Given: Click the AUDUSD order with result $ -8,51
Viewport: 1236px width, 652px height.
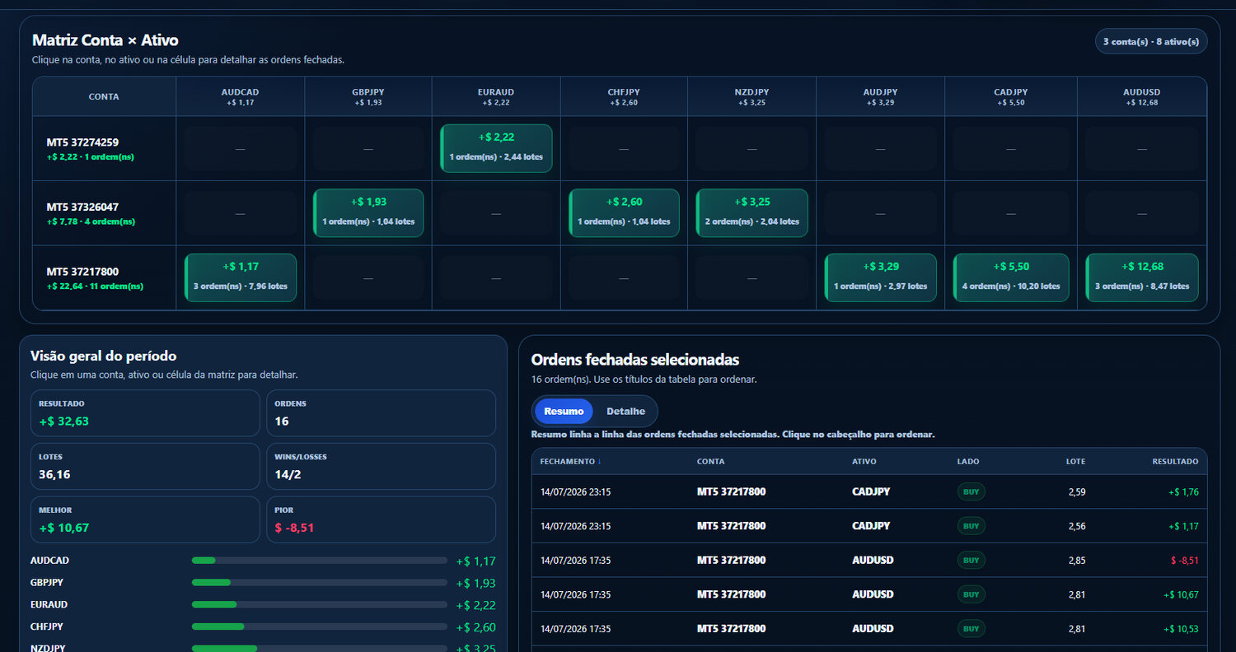Looking at the screenshot, I should coord(869,560).
